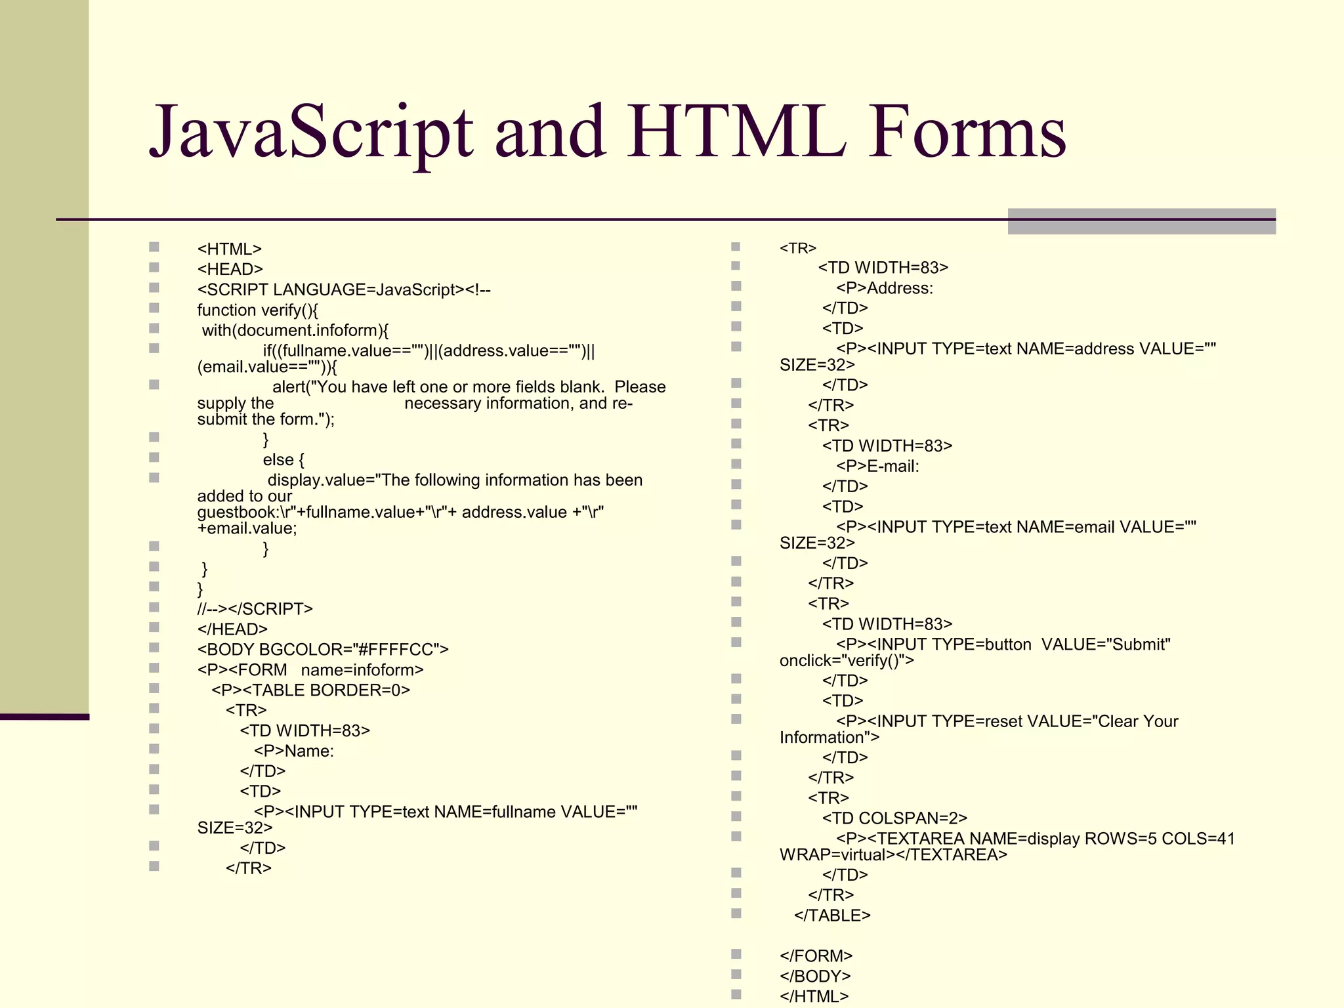This screenshot has height=1008, width=1344.
Task: Select the "<TD COLSPAN=2>" line
Action: [x=894, y=818]
